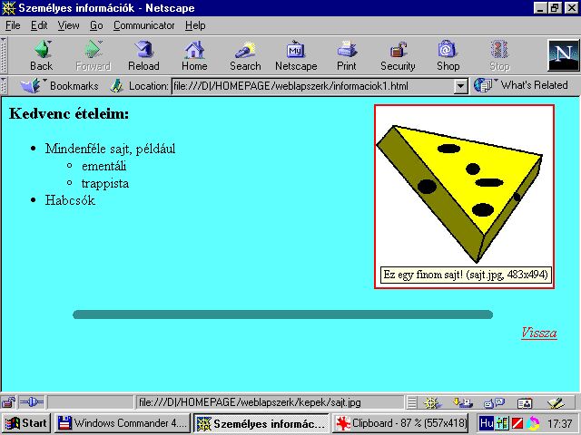Show Security information for this page

click(398, 55)
